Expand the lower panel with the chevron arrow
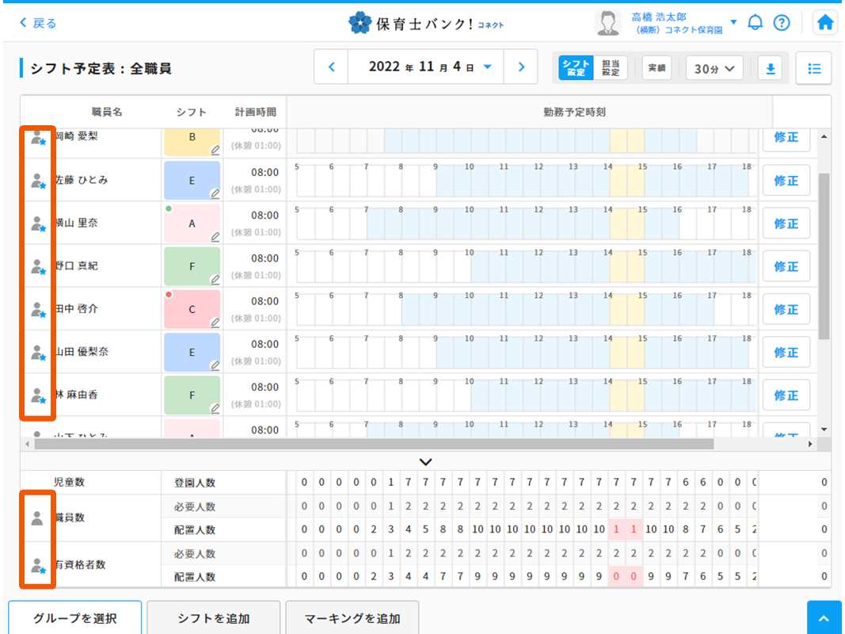Viewport: 845px width, 634px height. click(x=425, y=461)
